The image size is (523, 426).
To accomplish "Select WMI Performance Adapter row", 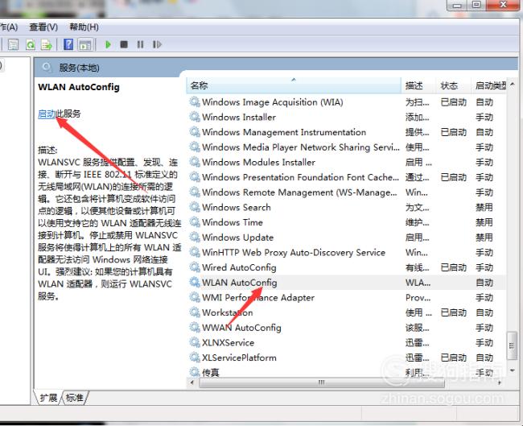I will click(x=346, y=297).
